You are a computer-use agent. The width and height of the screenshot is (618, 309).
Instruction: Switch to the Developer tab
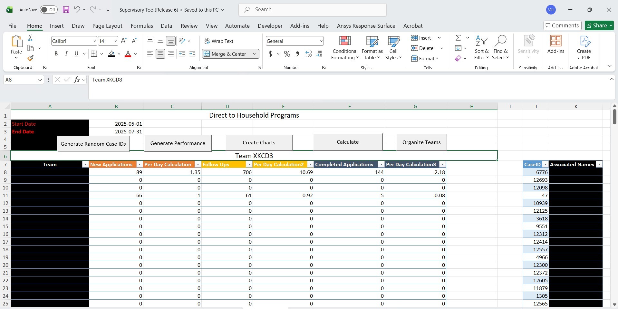point(270,26)
